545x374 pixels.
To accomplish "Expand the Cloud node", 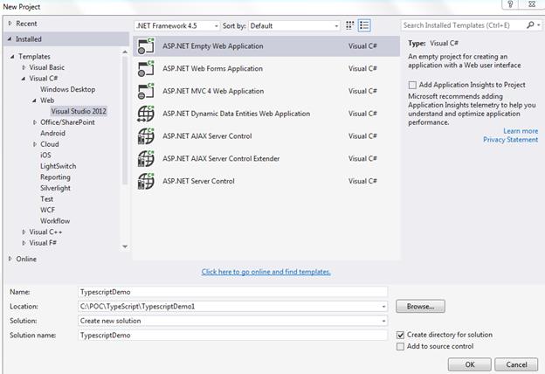I will point(35,144).
